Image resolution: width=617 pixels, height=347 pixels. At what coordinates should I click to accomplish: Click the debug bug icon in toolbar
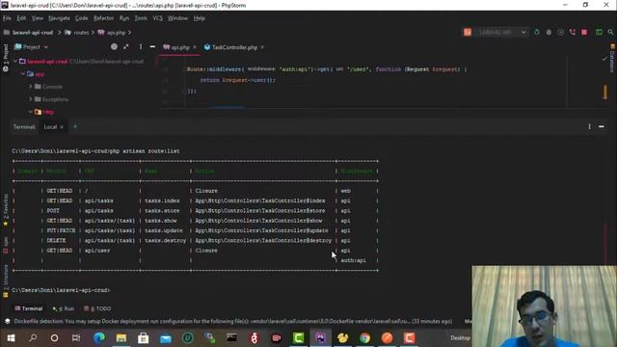(x=549, y=32)
